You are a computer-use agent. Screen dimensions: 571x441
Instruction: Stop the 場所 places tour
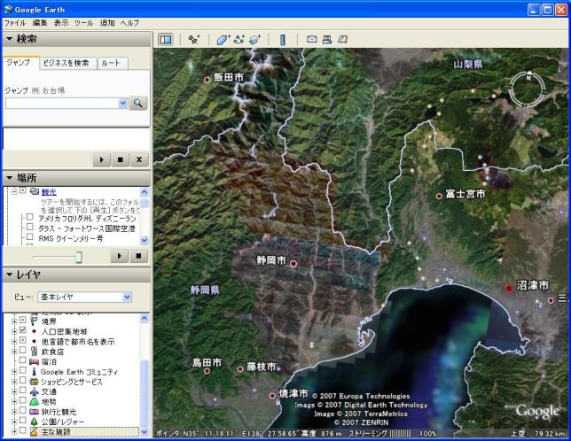point(138,256)
